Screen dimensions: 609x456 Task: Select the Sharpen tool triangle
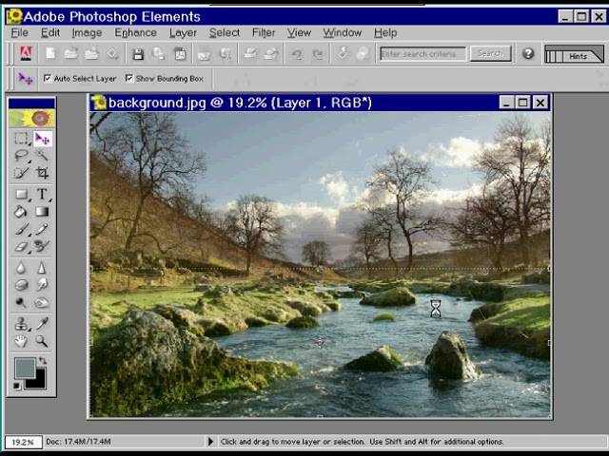pyautogui.click(x=42, y=268)
